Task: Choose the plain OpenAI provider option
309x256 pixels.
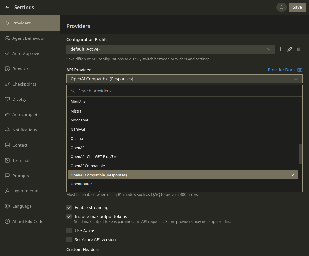Action: (x=183, y=148)
